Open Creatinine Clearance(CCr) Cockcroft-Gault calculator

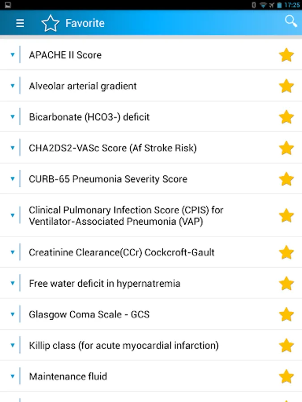(122, 252)
